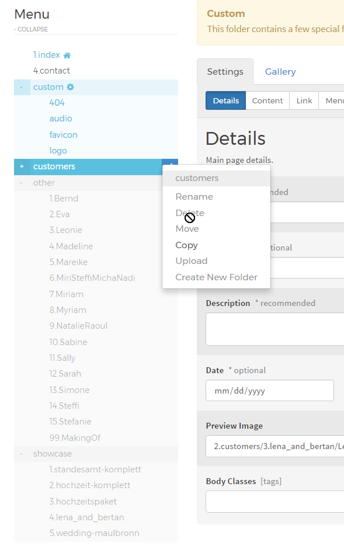The height and width of the screenshot is (553, 344).
Task: Open 2.Eva in the tree
Action: pos(59,214)
